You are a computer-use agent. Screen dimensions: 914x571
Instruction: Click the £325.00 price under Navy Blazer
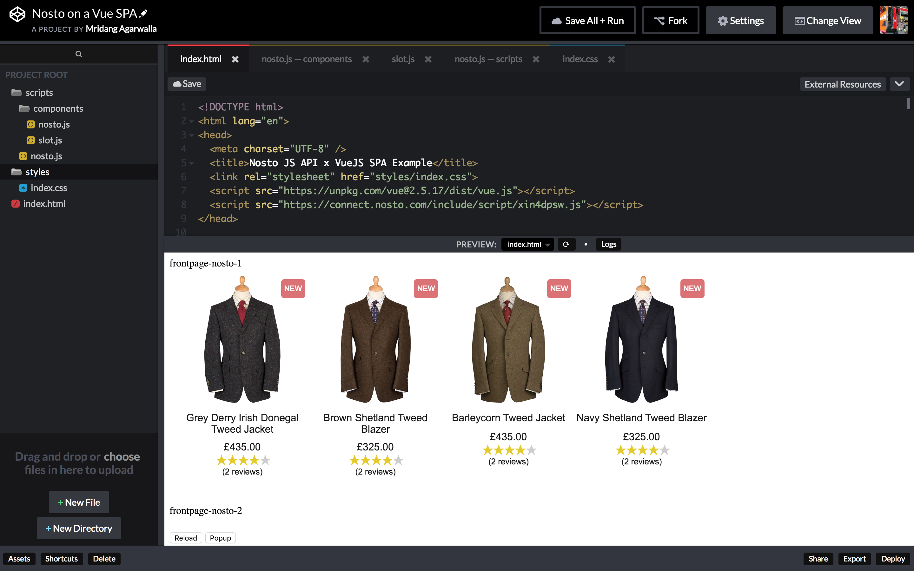pyautogui.click(x=641, y=436)
